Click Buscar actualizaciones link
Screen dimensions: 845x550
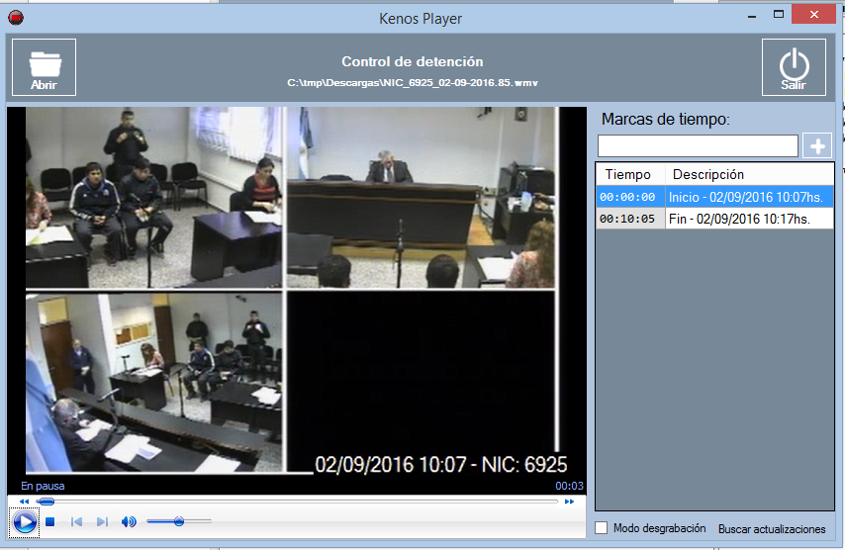click(x=771, y=529)
